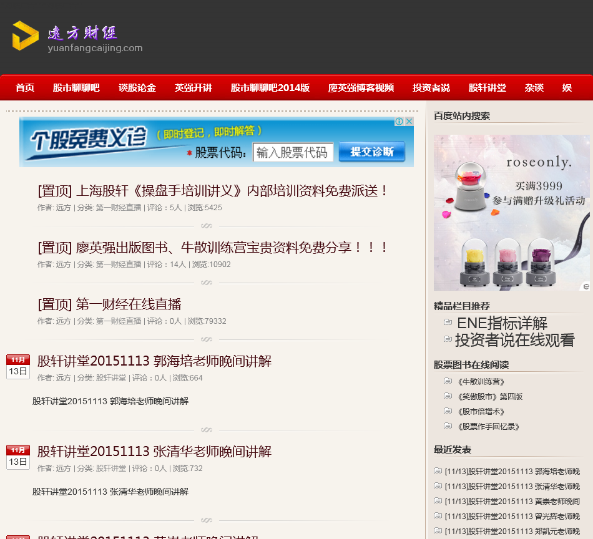Go to 股轩讲堂 nav item
Viewport: 593px width, 539px height.
point(487,88)
